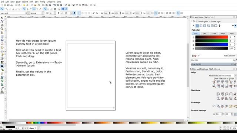
Task: Open the Extensions menu
Action: pyautogui.click(x=51, y=1)
